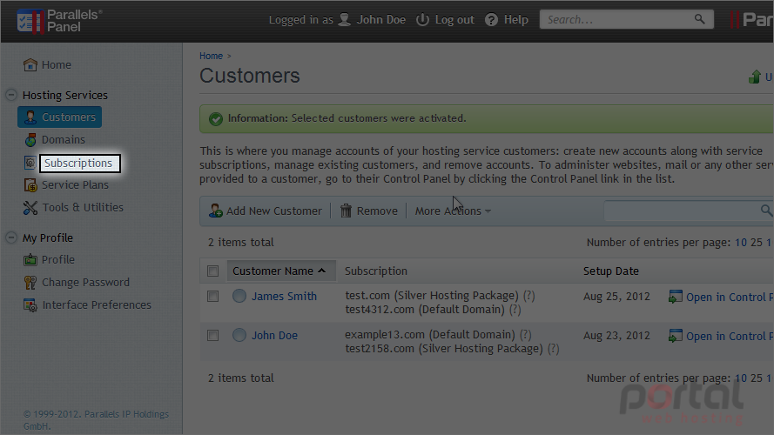Open the James Smith customer link
The image size is (774, 435).
285,296
